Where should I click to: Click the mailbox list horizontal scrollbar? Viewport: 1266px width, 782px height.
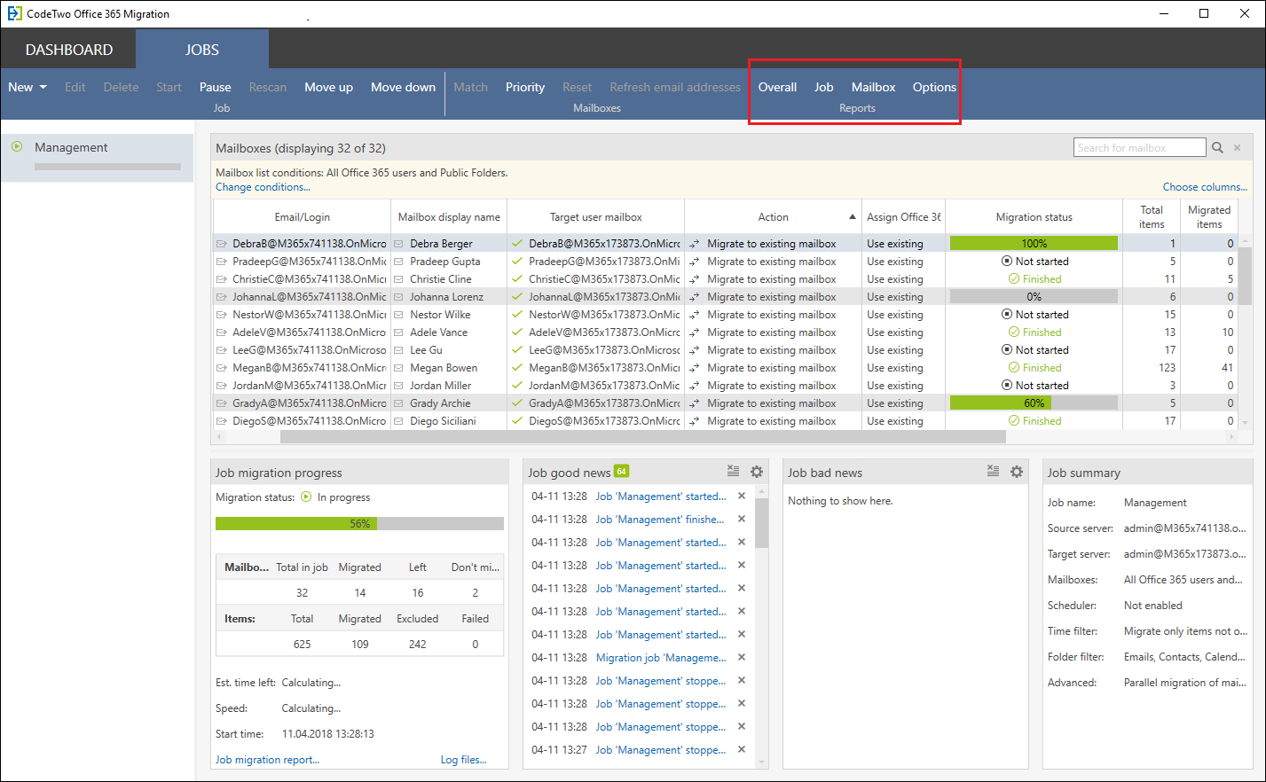(643, 436)
